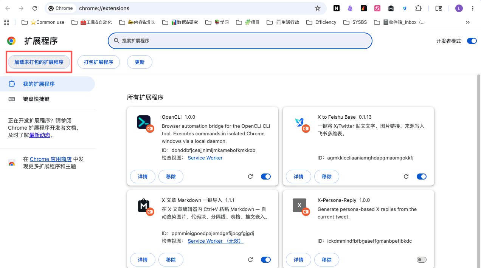The width and height of the screenshot is (481, 268).
Task: Click the blue X bird extension toolbar icon
Action: click(x=405, y=8)
